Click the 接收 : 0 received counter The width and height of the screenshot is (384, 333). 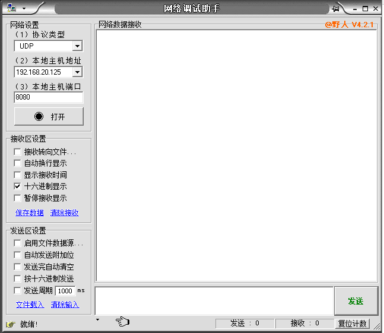[304, 324]
